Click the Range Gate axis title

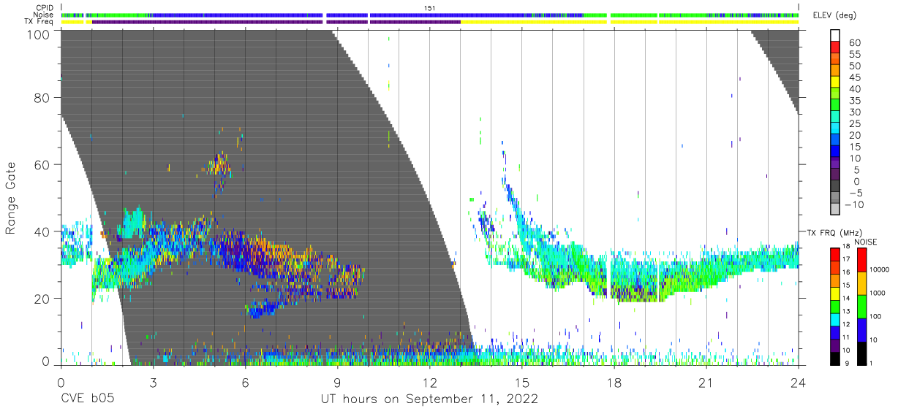(x=11, y=198)
